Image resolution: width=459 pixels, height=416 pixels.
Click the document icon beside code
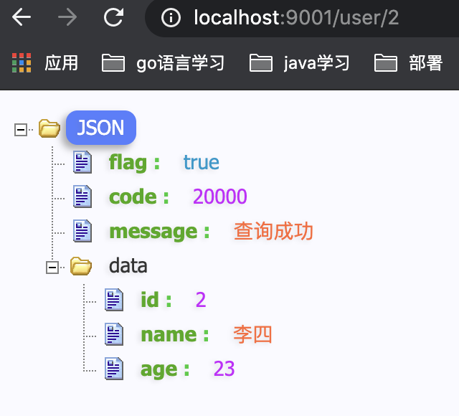coord(82,197)
